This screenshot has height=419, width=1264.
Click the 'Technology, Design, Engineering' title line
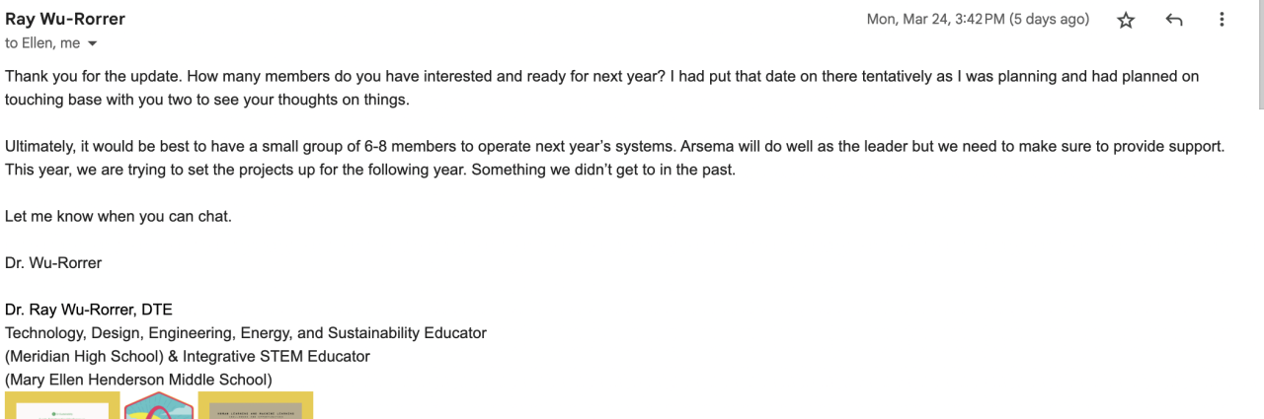(x=246, y=333)
